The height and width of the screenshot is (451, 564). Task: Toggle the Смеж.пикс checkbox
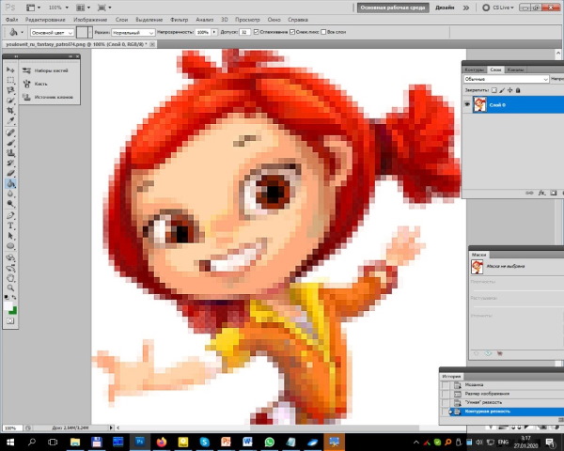(x=292, y=32)
